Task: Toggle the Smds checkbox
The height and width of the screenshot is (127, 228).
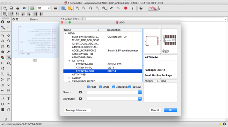Action: coord(100,87)
